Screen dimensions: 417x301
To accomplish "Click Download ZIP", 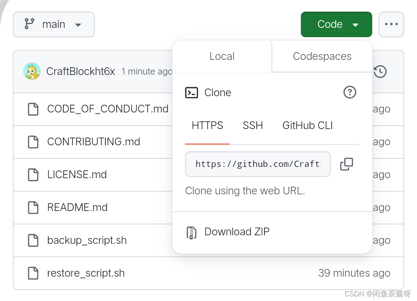I will click(x=237, y=232).
